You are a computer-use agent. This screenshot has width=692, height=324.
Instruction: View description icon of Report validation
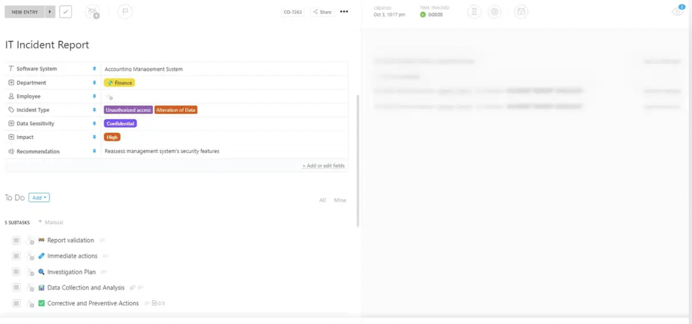tap(102, 240)
